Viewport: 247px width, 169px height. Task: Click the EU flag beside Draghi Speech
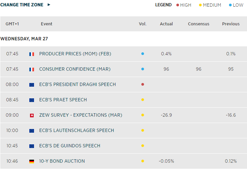(32, 85)
